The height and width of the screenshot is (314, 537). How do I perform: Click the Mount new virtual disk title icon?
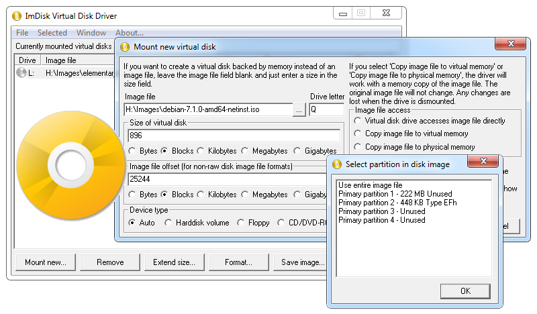click(x=125, y=47)
